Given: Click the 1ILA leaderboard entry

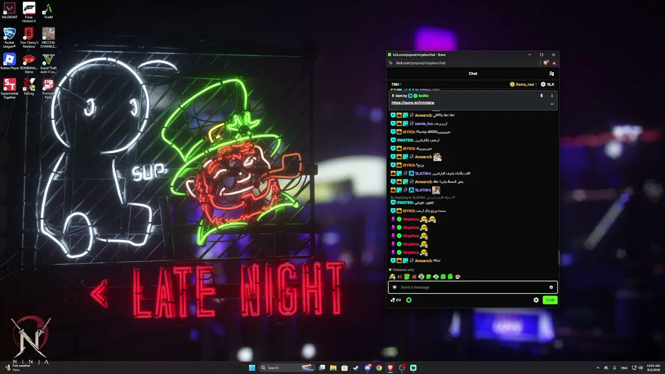Looking at the screenshot, I should point(548,84).
